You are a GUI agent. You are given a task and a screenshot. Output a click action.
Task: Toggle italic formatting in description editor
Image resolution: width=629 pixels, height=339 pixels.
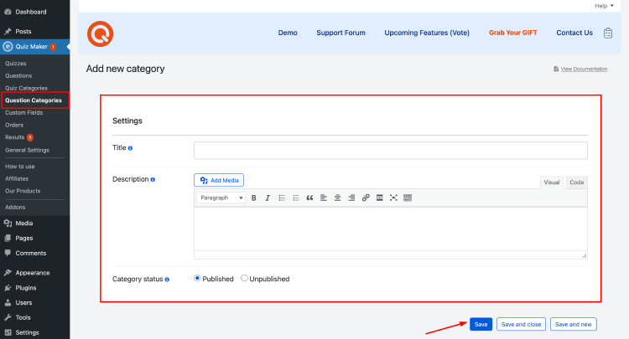268,198
